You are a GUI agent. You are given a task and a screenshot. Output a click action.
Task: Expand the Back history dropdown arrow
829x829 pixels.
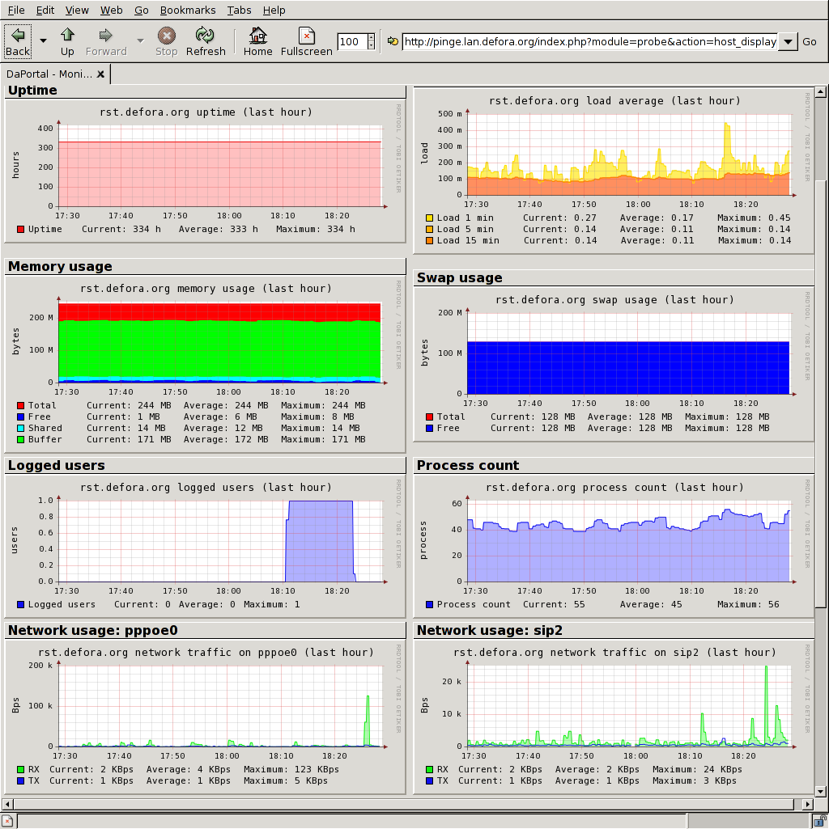point(43,40)
